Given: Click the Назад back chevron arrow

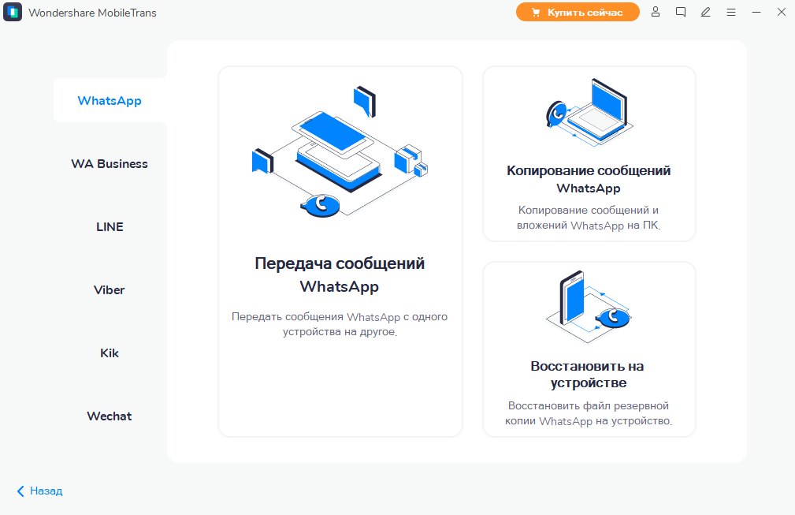Looking at the screenshot, I should coord(20,491).
